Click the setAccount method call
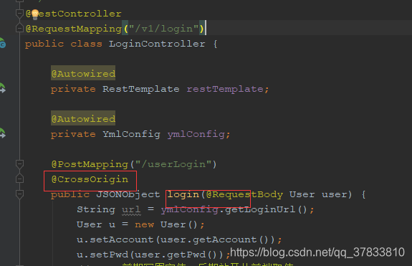 click(x=122, y=239)
